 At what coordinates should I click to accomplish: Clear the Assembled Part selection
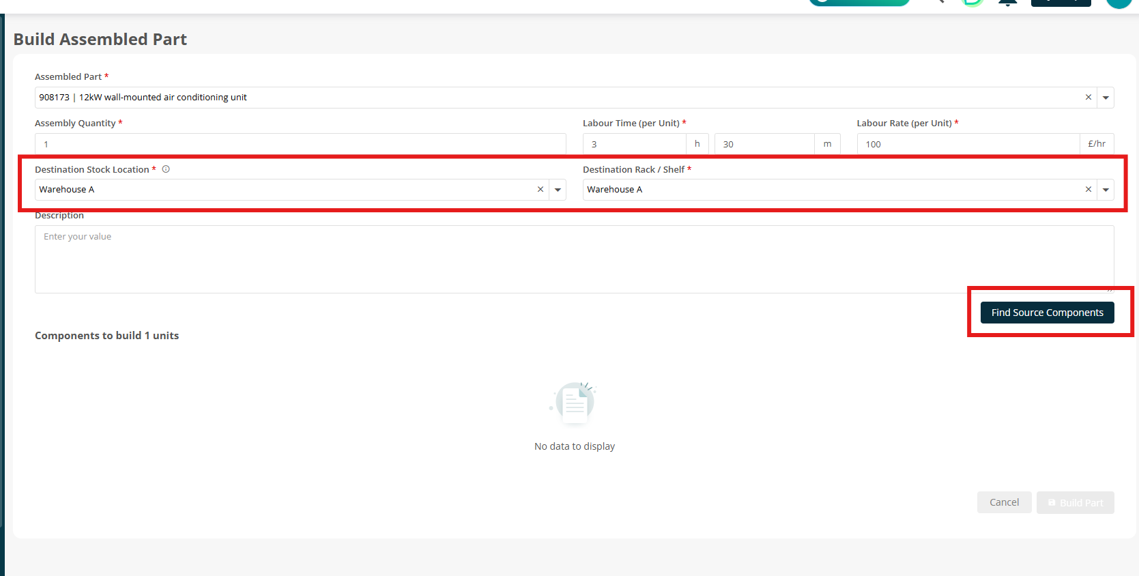[x=1088, y=98]
